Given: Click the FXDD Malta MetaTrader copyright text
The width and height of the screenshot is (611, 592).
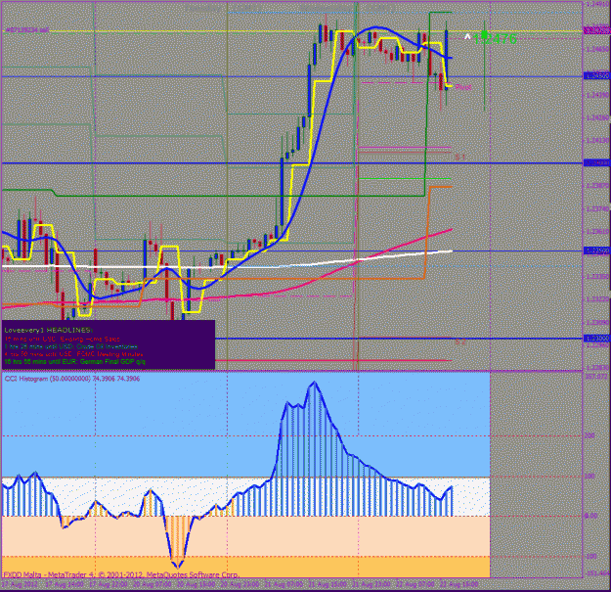Looking at the screenshot, I should [x=121, y=574].
